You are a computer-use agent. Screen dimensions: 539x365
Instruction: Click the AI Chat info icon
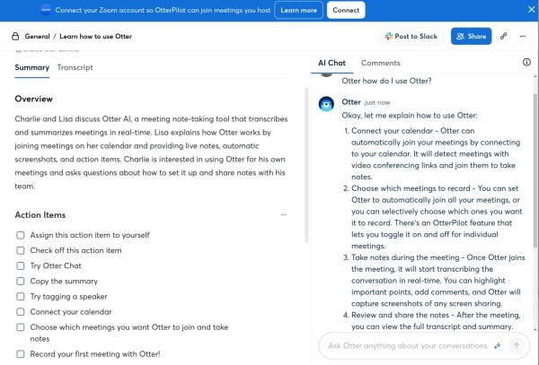[x=526, y=63]
